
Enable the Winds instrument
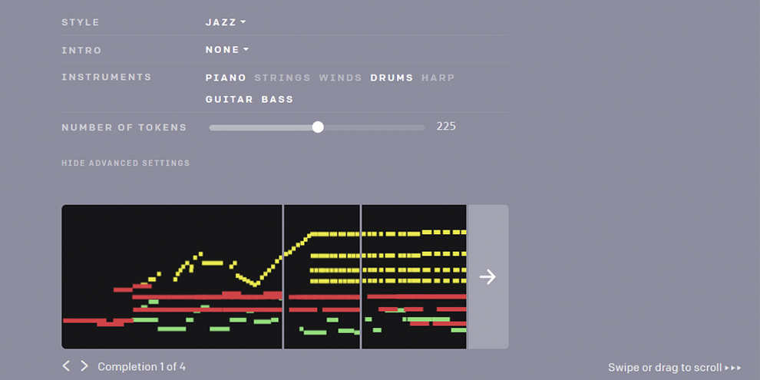[340, 78]
